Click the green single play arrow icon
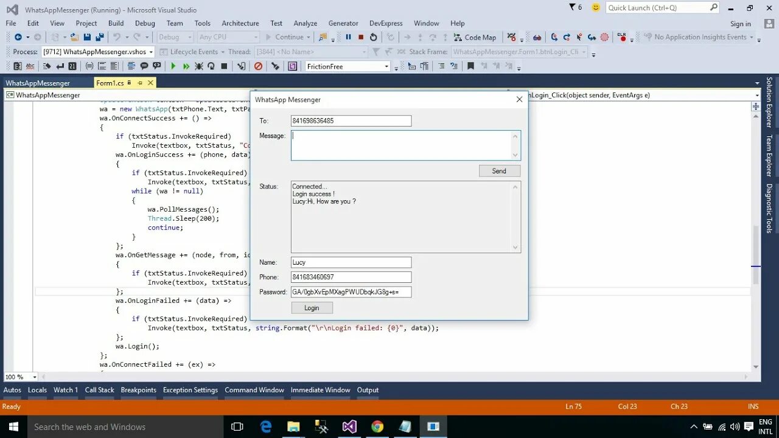 click(173, 66)
